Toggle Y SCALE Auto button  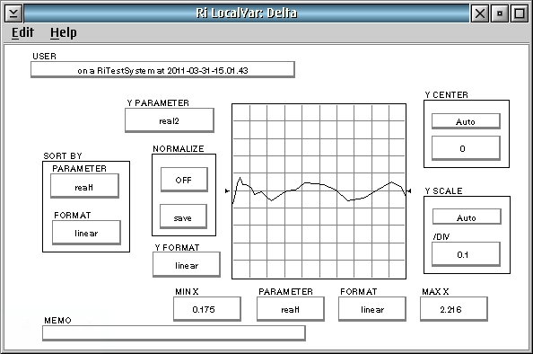[467, 217]
